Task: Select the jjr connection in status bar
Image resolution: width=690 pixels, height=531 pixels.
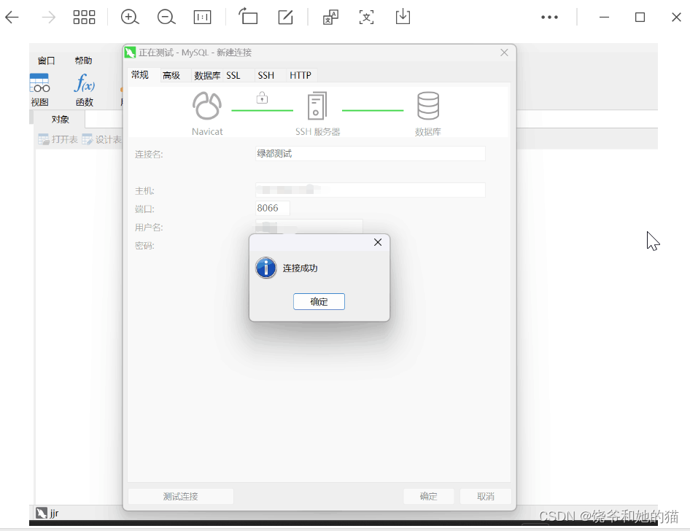Action: click(47, 513)
